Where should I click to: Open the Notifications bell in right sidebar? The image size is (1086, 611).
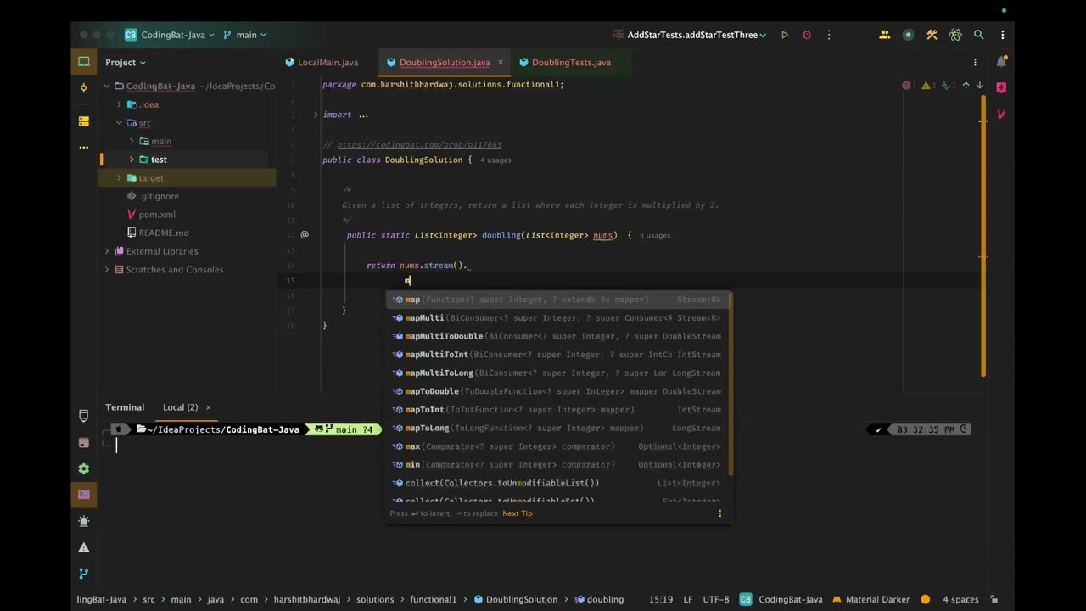[x=1001, y=62]
